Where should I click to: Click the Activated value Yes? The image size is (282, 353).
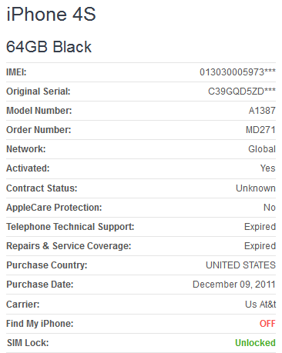coord(267,168)
